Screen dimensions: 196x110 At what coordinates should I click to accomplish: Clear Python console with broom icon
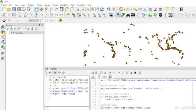(x=46, y=73)
